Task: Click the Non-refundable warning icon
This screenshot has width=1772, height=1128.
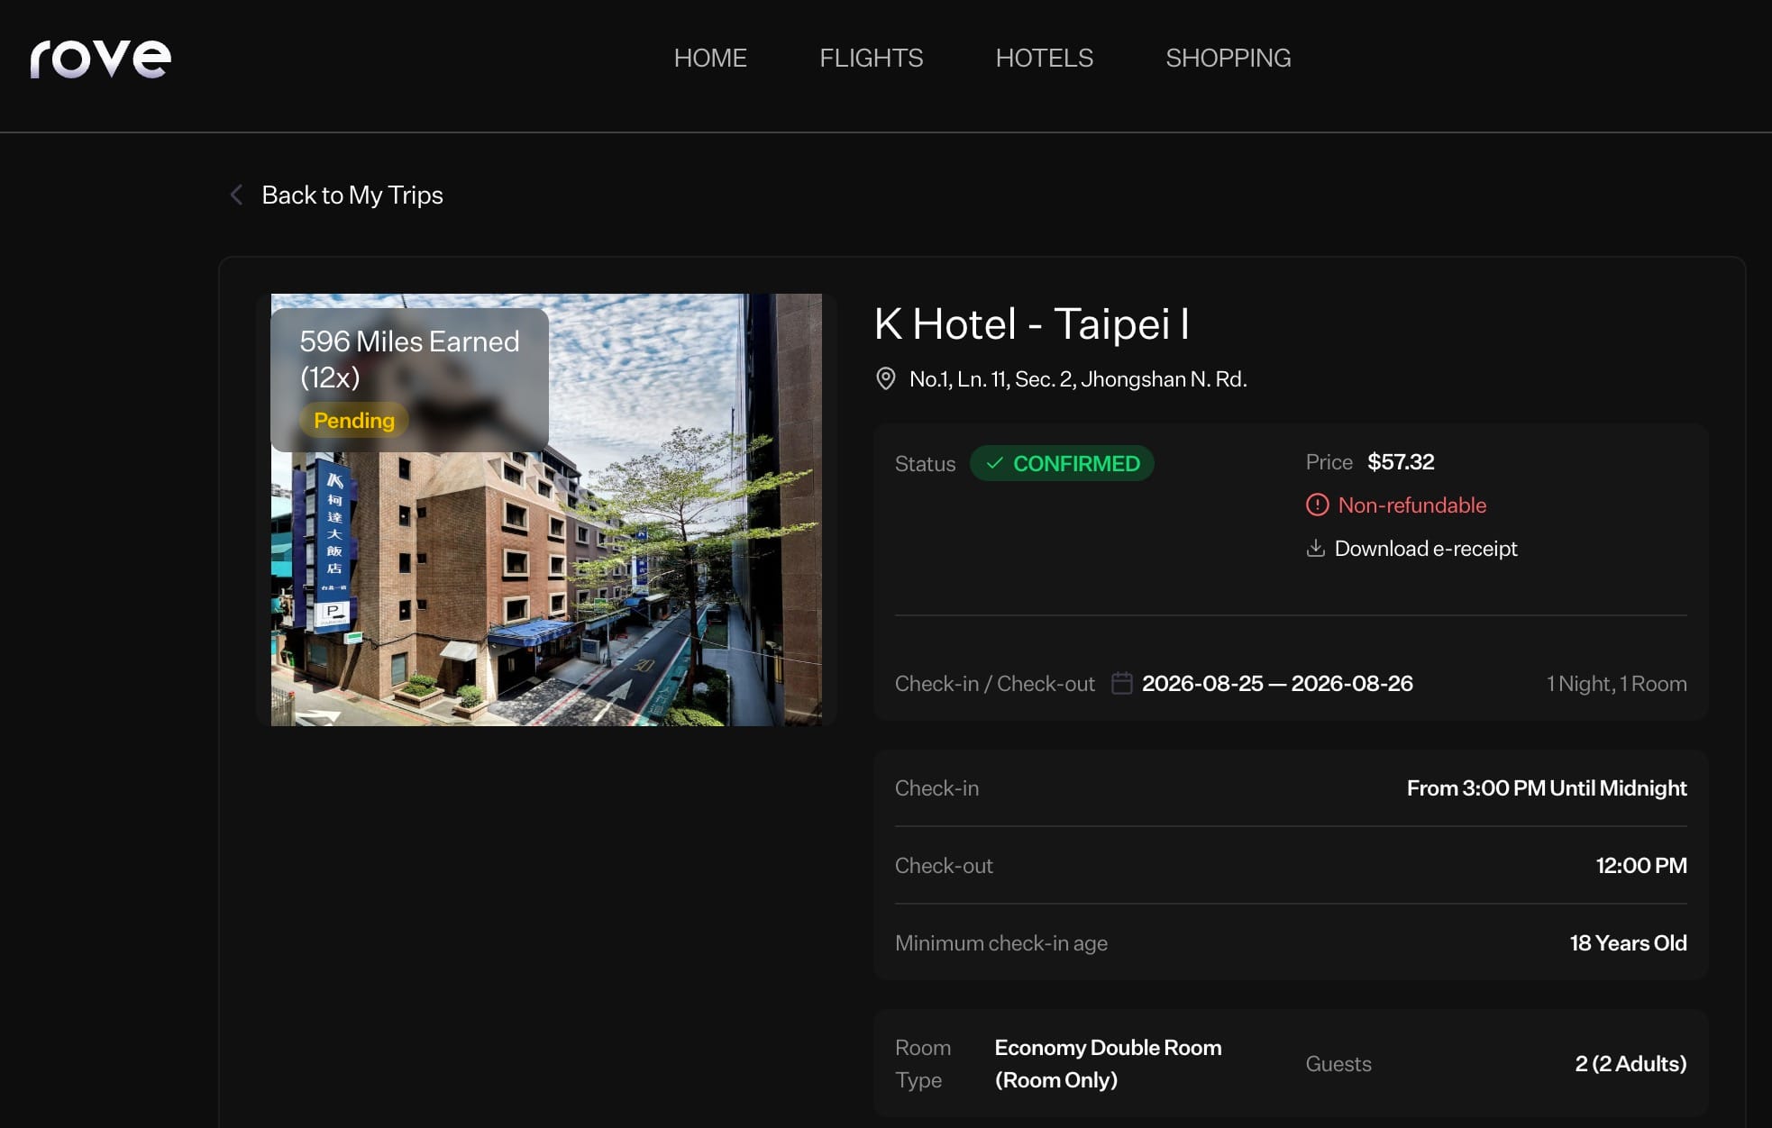Action: [x=1317, y=505]
